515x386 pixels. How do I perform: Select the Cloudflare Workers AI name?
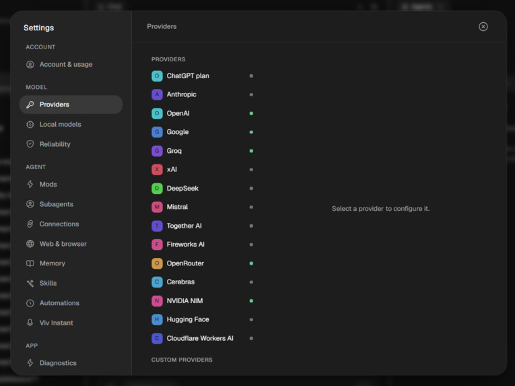200,338
